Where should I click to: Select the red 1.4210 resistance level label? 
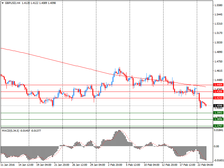click(x=218, y=98)
